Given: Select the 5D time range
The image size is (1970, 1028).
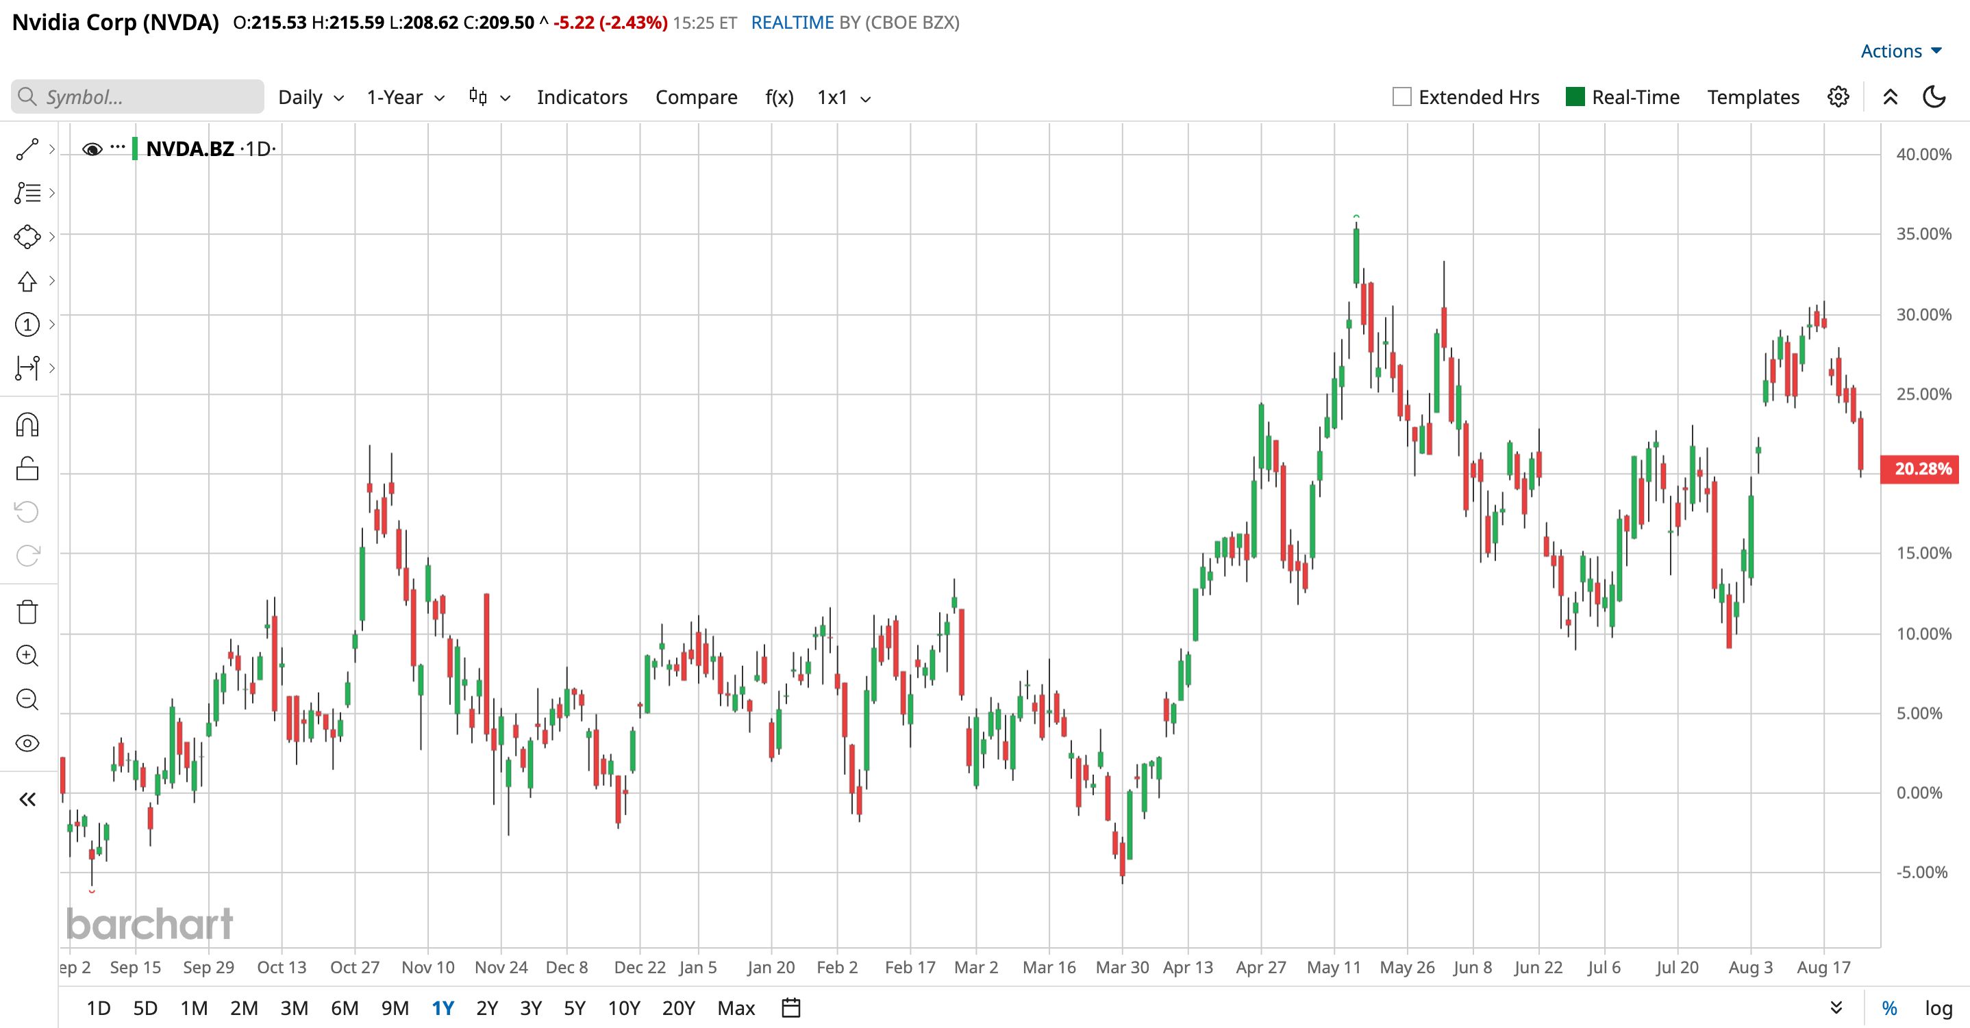Looking at the screenshot, I should pos(145,1008).
